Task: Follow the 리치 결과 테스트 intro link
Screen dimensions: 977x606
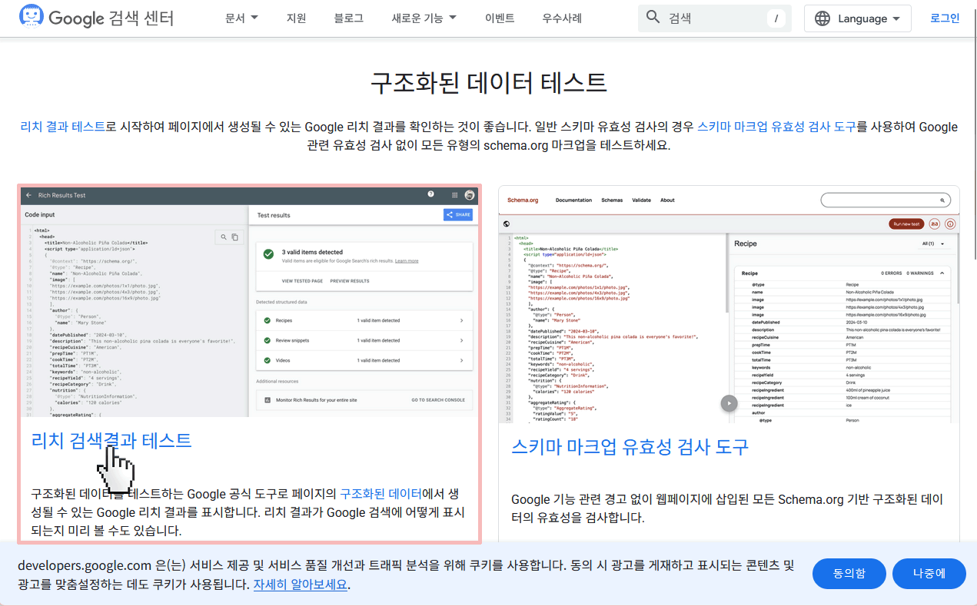Action: pyautogui.click(x=63, y=127)
